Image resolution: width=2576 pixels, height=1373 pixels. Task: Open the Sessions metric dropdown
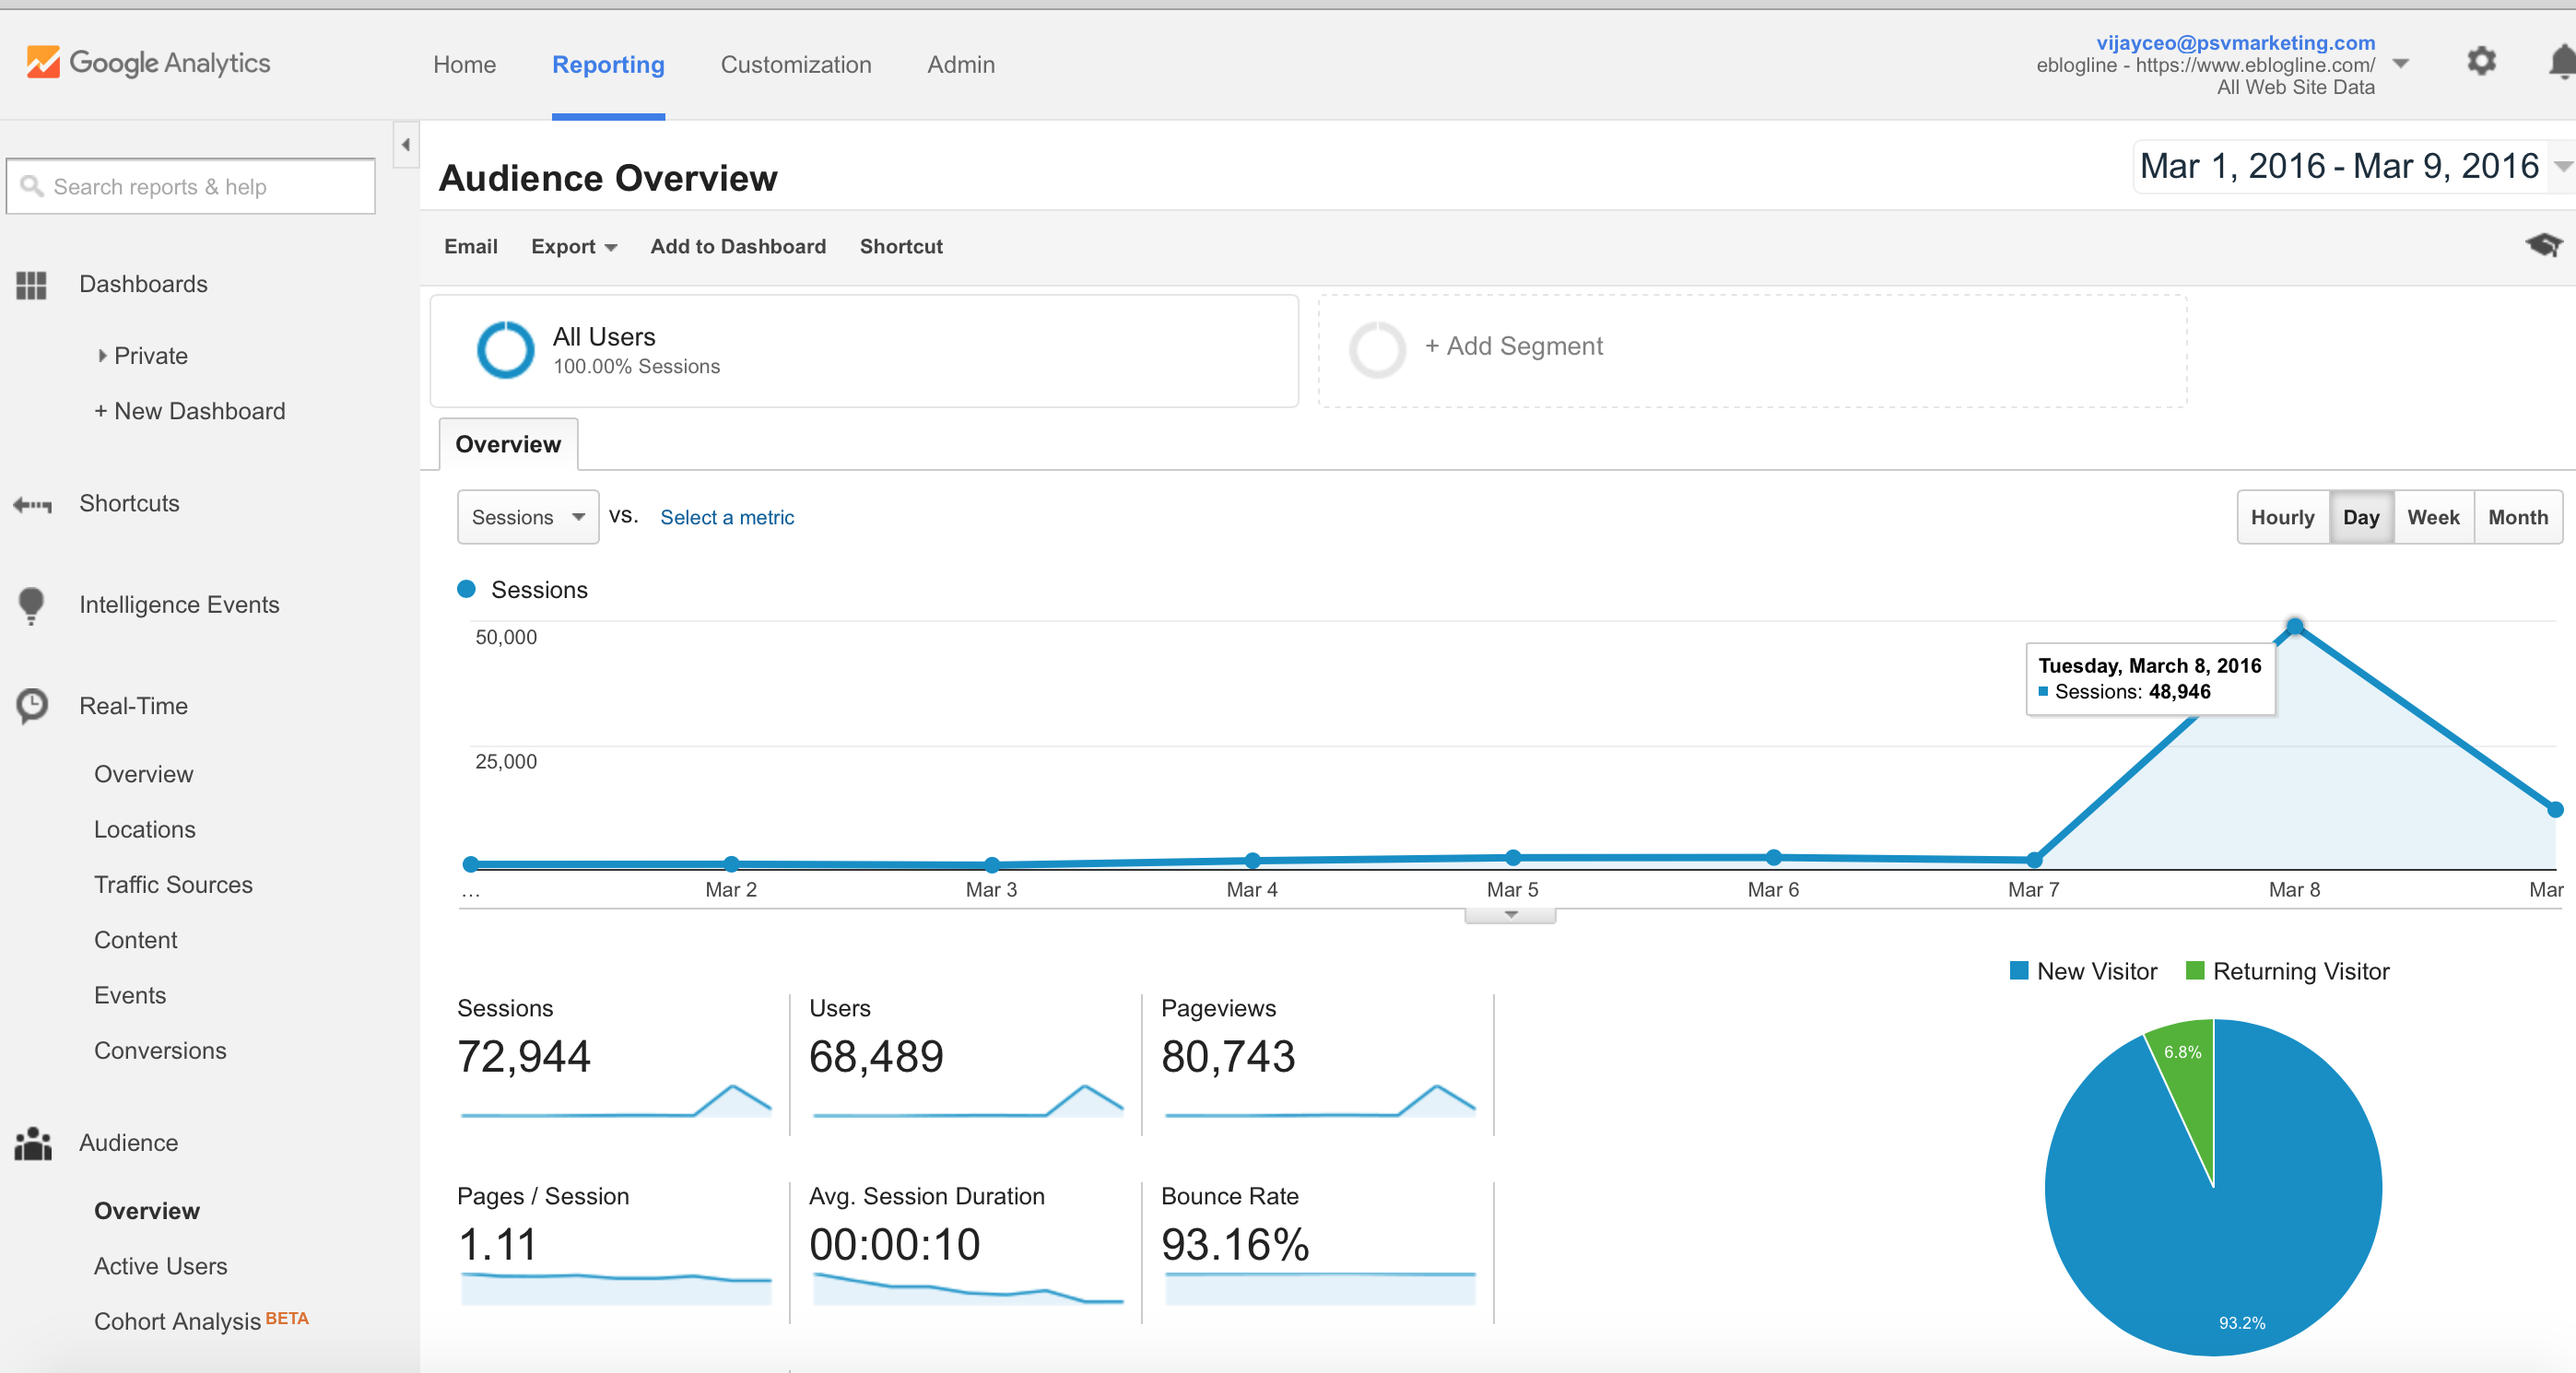click(x=527, y=517)
